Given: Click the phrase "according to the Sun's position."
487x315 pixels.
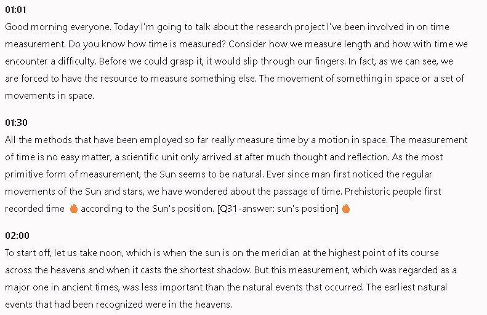Looking at the screenshot, I should coord(148,209).
